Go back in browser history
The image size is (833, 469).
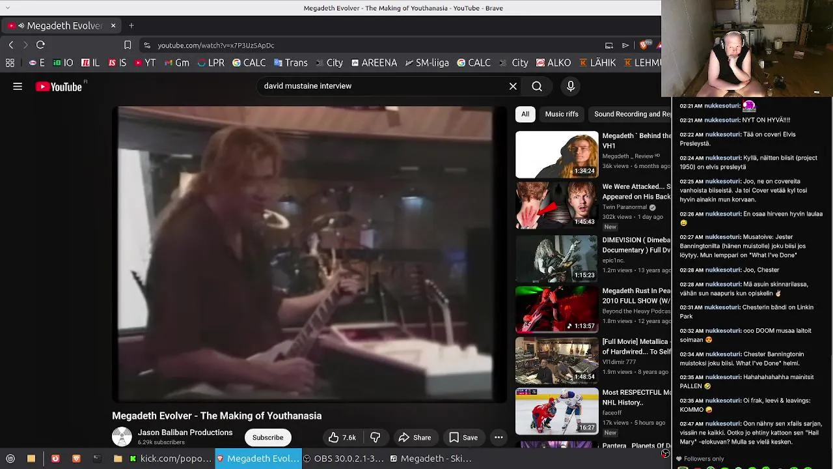(11, 45)
